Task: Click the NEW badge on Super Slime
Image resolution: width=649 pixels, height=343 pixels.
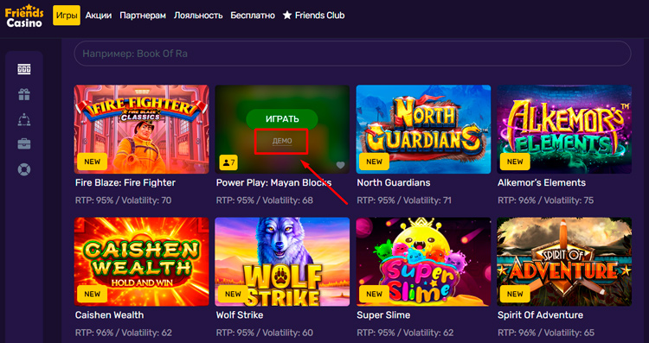Action: click(374, 294)
